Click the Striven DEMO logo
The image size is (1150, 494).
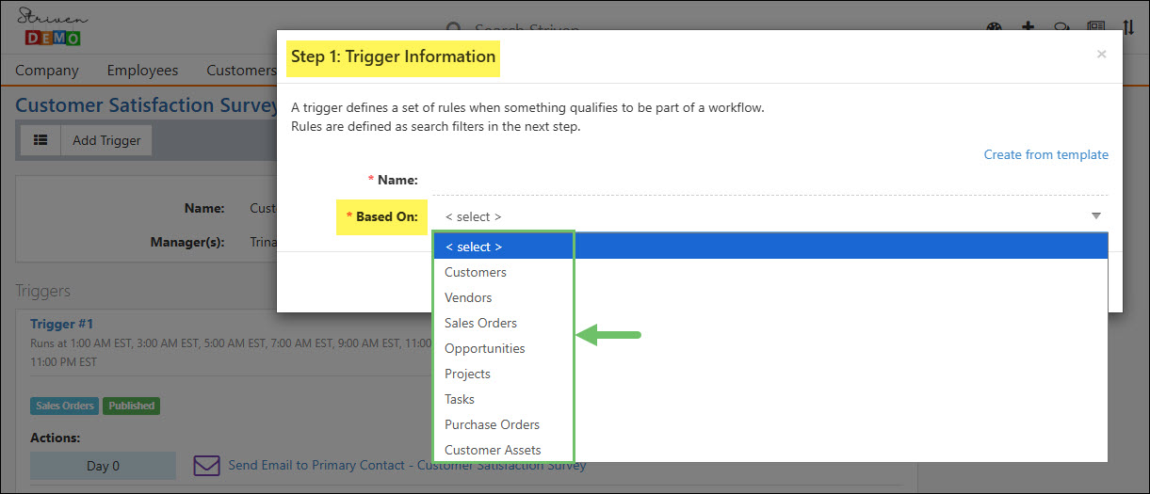(x=53, y=26)
